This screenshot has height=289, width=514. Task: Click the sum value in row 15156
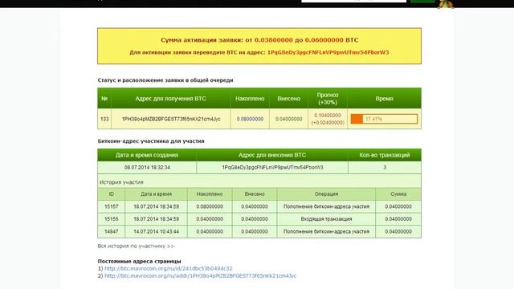pyautogui.click(x=398, y=219)
